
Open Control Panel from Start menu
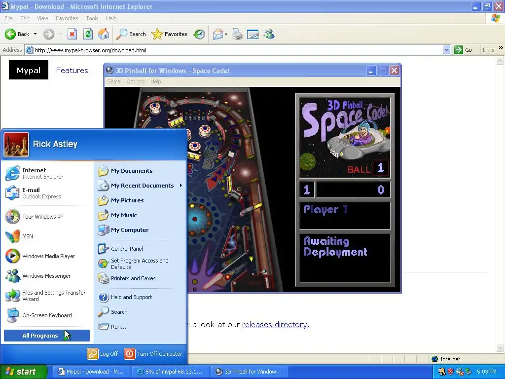tap(141, 249)
